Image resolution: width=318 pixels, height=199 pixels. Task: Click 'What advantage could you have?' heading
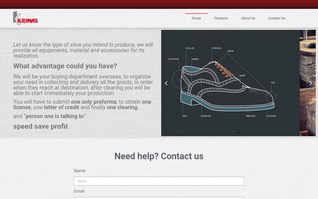[x=65, y=66]
